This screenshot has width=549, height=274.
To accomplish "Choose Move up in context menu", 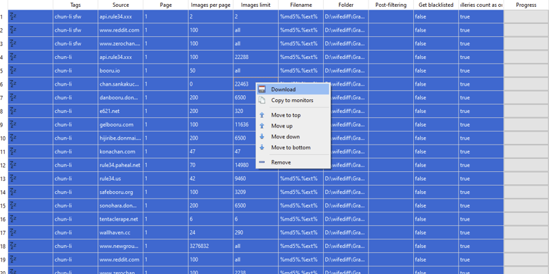I will [x=293, y=126].
